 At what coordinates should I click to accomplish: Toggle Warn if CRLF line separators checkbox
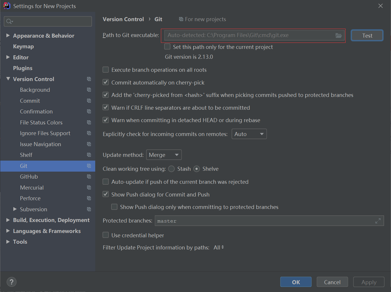pos(106,107)
